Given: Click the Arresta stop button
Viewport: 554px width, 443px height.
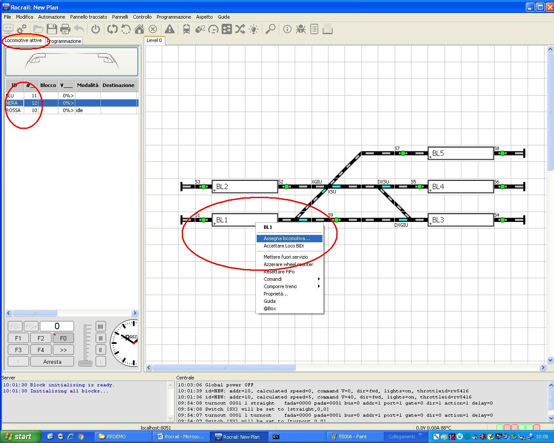Looking at the screenshot, I should pos(52,362).
